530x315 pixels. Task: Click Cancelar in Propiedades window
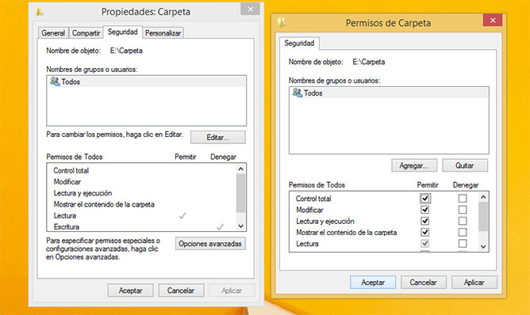[x=181, y=290]
